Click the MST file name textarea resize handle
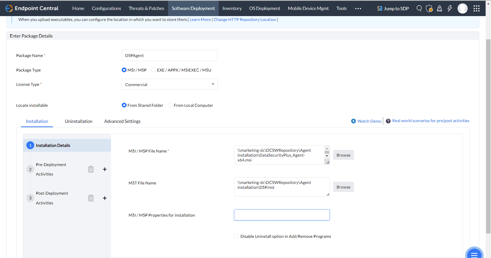The image size is (491, 258). click(x=328, y=194)
